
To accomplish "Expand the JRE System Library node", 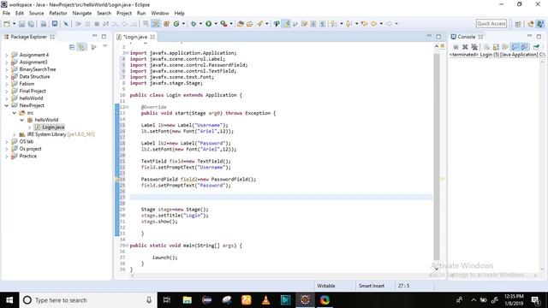I will coord(15,134).
